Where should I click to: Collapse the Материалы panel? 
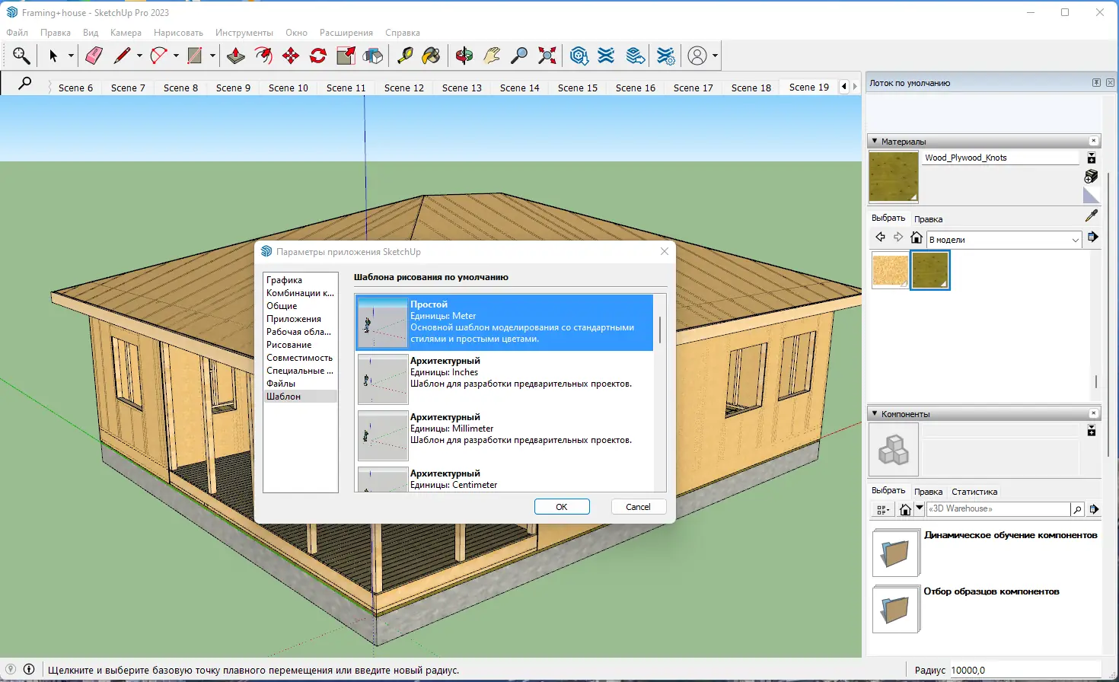[875, 141]
